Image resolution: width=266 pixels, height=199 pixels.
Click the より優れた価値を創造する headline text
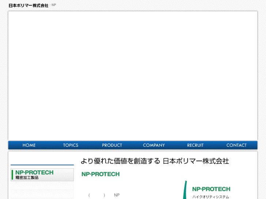tap(154, 161)
